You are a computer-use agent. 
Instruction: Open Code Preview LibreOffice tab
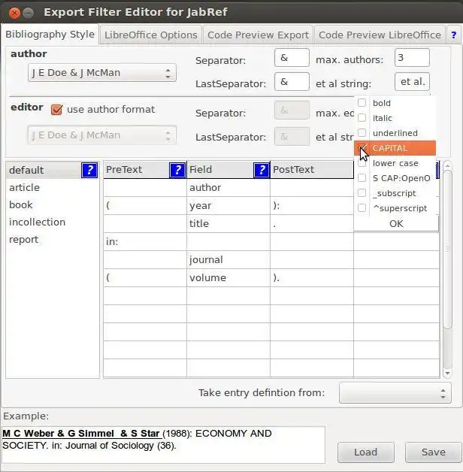380,35
